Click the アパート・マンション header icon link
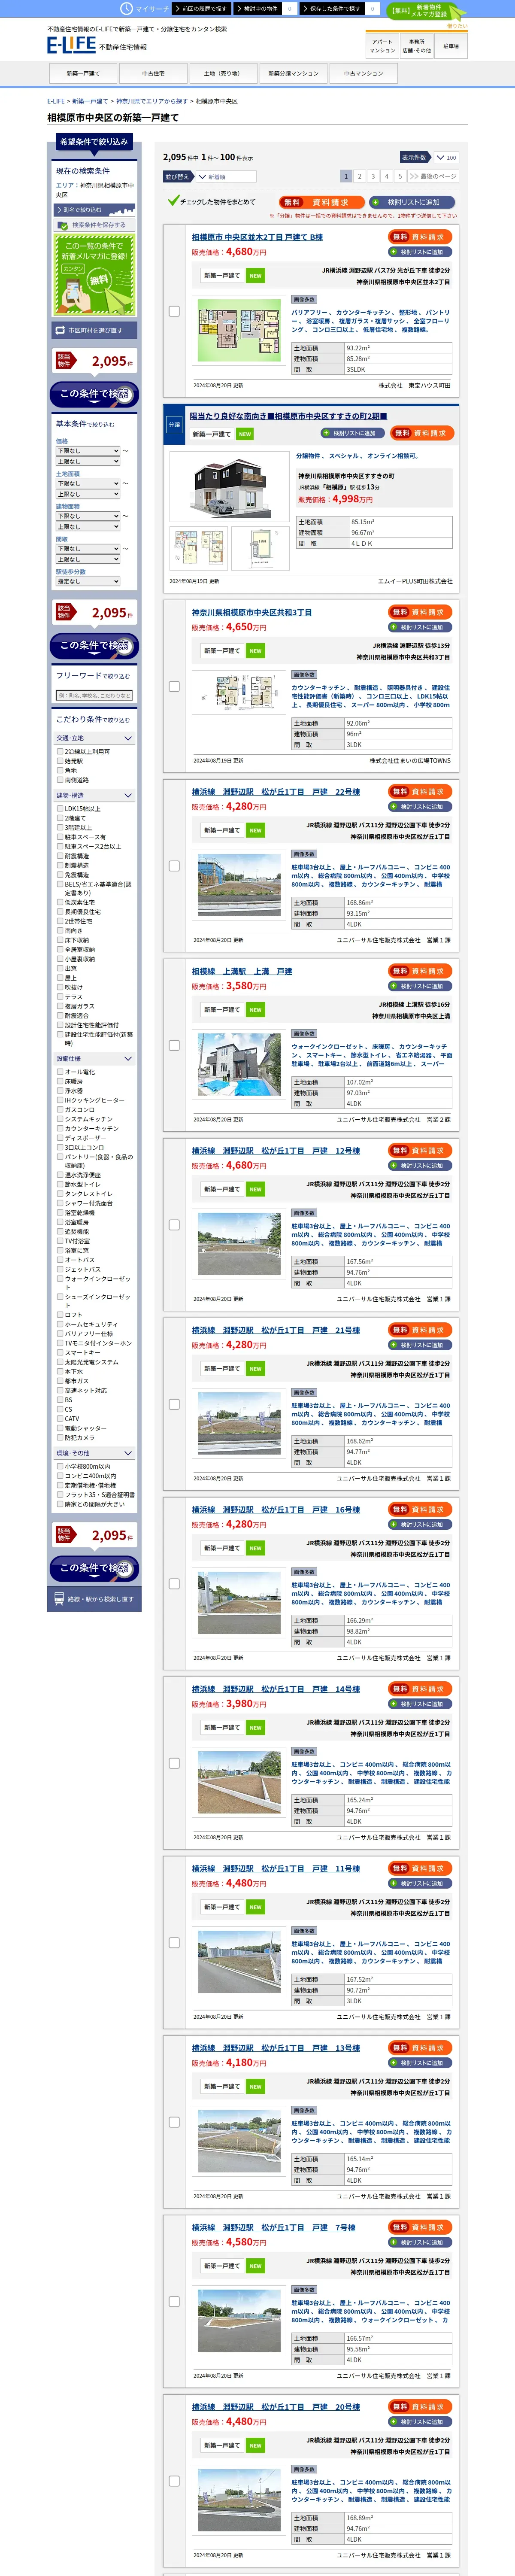 (382, 46)
